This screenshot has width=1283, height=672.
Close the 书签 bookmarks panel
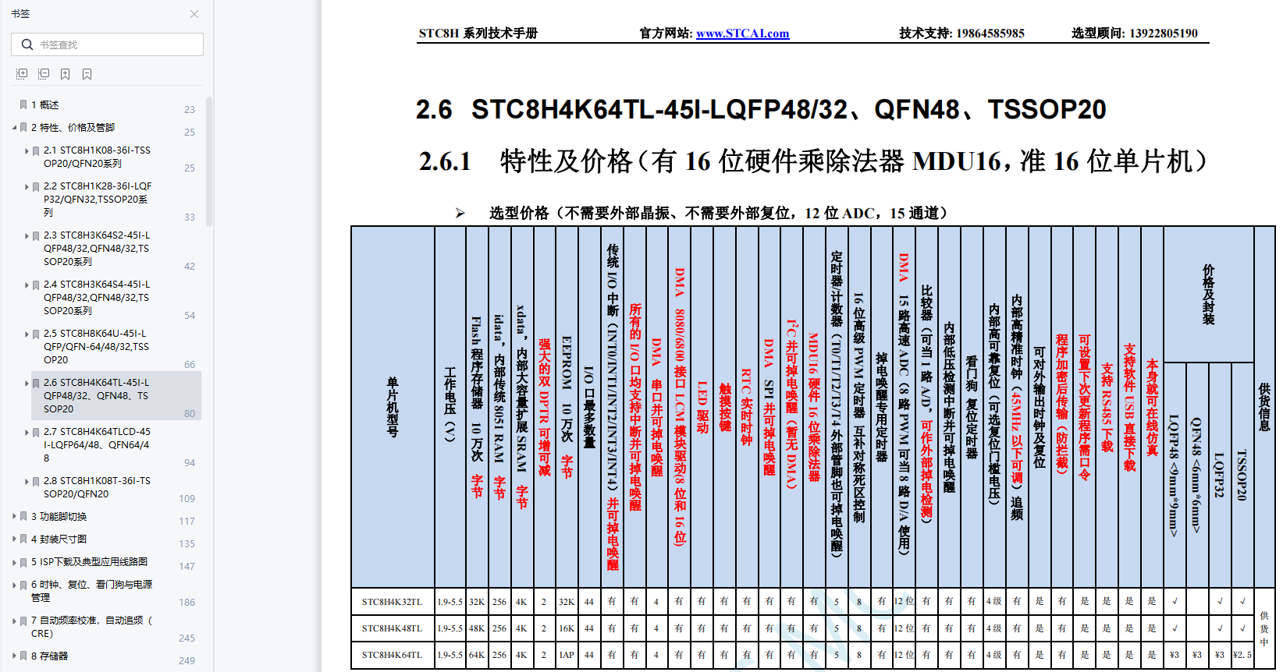pyautogui.click(x=194, y=14)
